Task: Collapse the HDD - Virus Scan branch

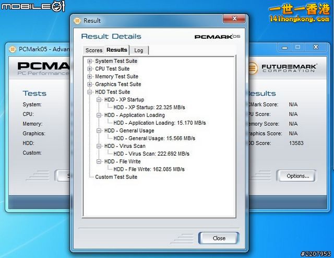Action: click(x=99, y=146)
